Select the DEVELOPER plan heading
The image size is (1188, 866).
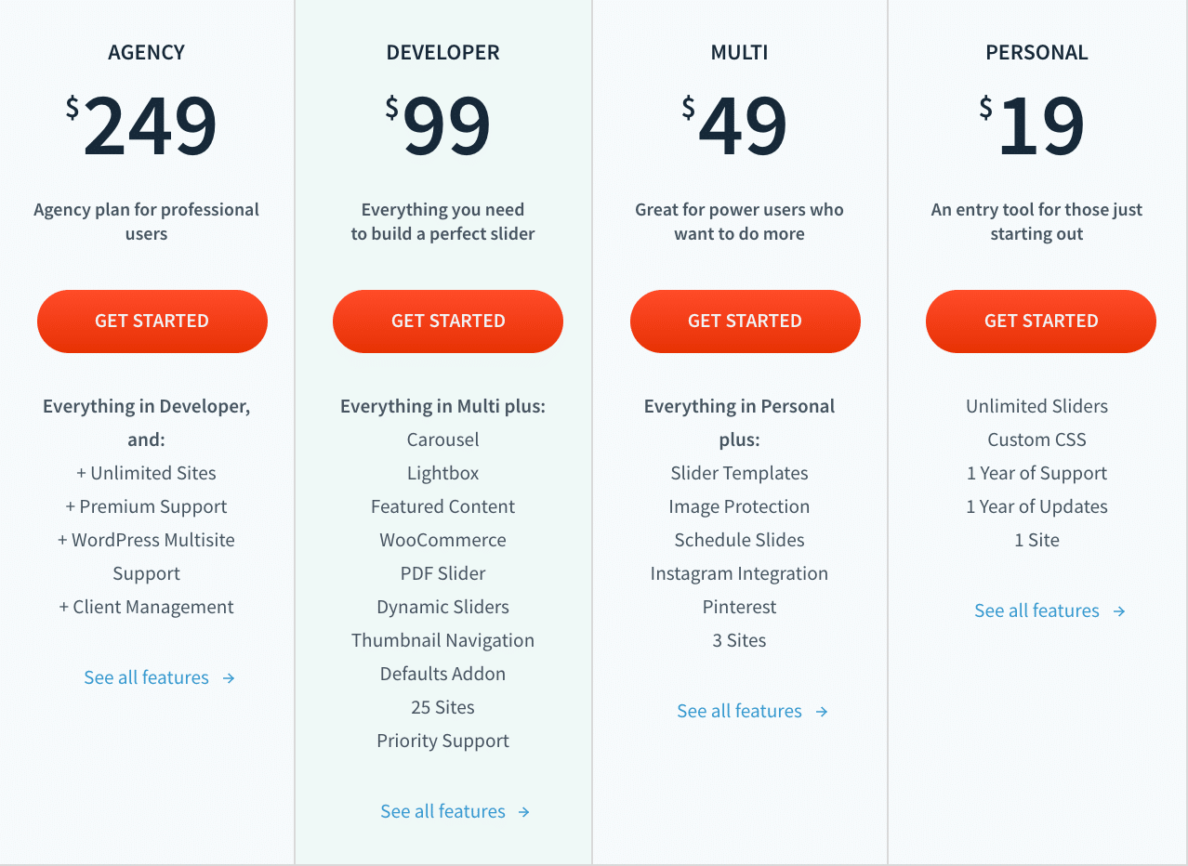click(443, 53)
